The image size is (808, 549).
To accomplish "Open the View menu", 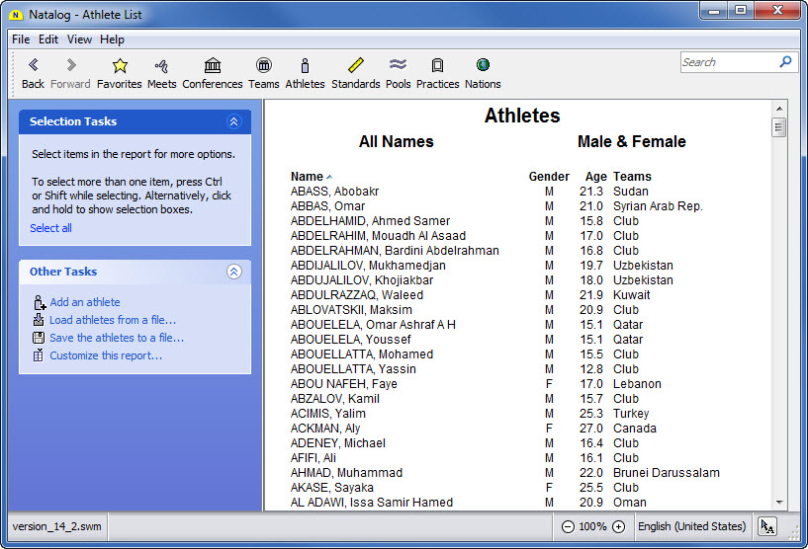I will pyautogui.click(x=79, y=39).
